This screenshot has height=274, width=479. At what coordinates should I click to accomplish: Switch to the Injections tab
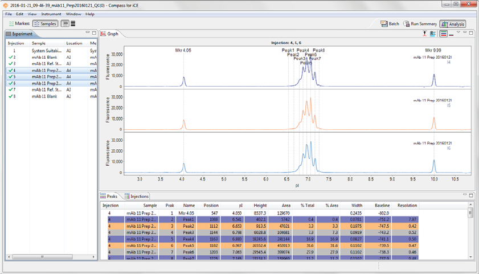[x=137, y=197]
